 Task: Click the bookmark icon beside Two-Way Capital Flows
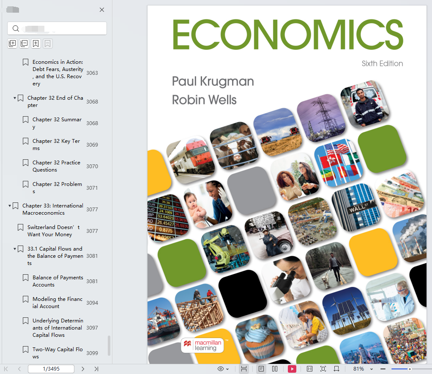[x=26, y=349]
